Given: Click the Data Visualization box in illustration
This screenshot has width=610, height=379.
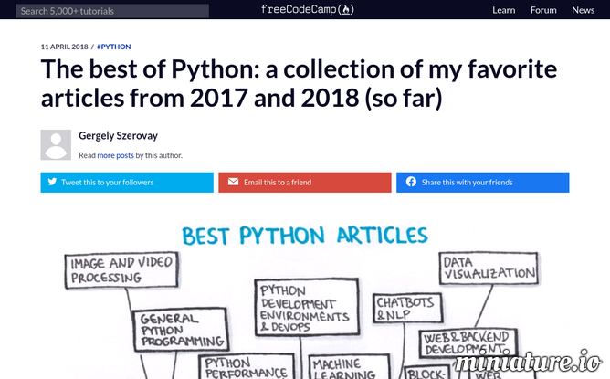Looking at the screenshot, I should click(x=489, y=268).
